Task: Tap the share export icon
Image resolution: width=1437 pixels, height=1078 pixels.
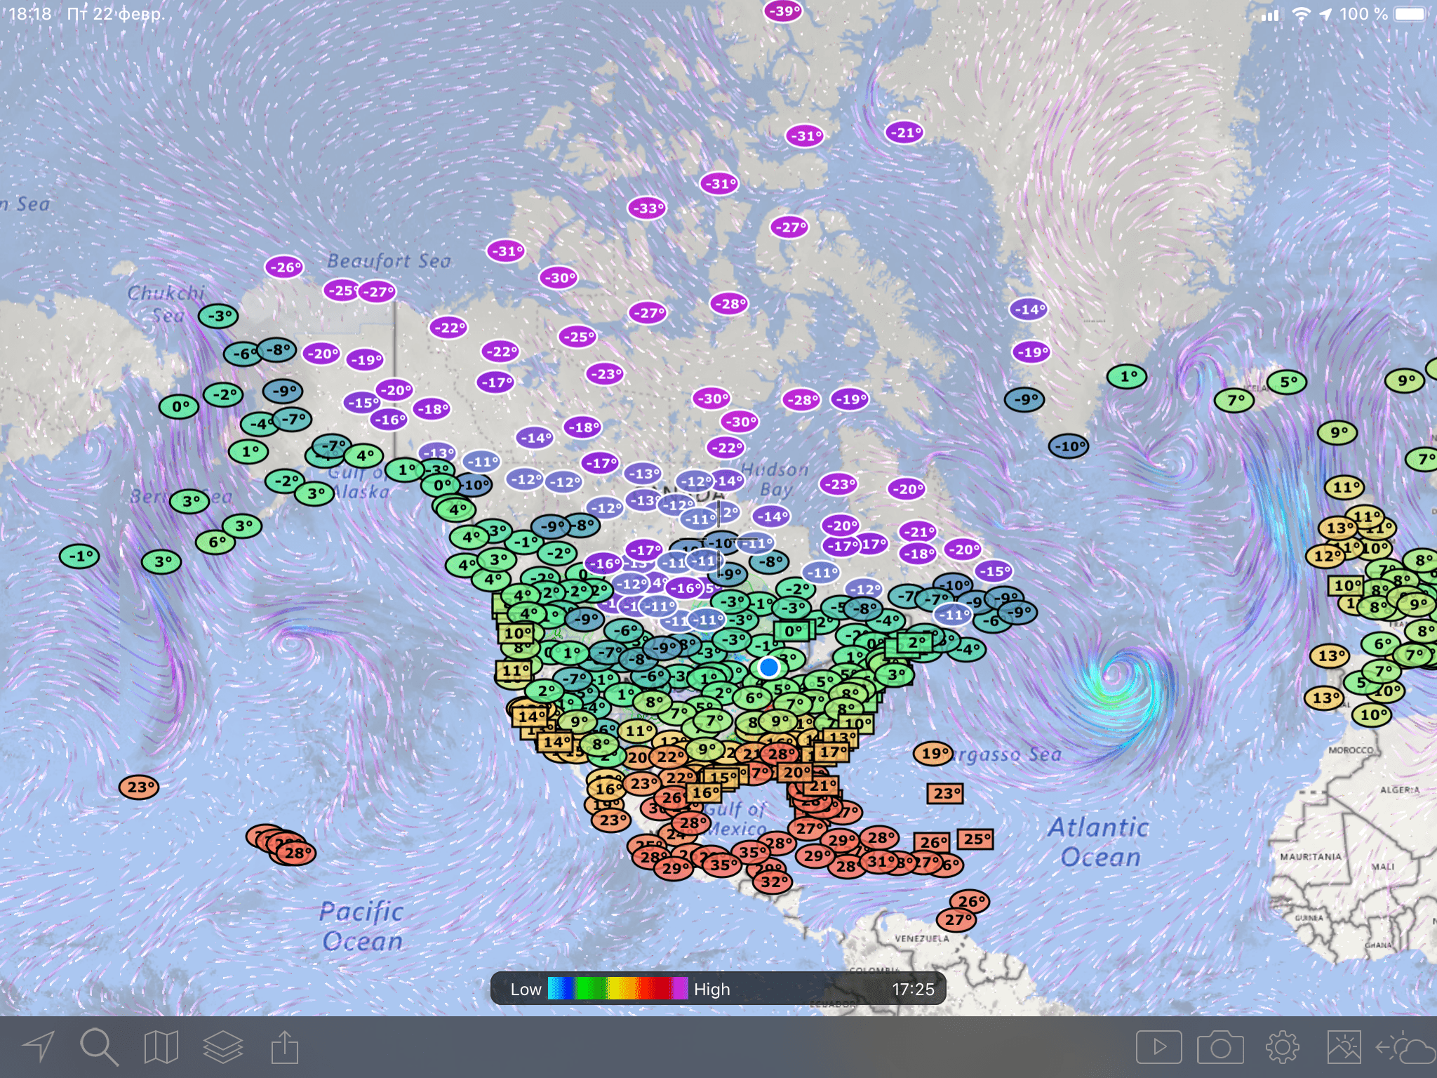Action: click(285, 1047)
